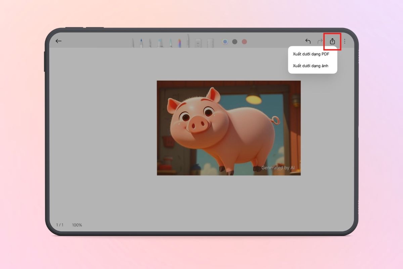Open the share export menu
This screenshot has height=269, width=403.
click(x=332, y=41)
